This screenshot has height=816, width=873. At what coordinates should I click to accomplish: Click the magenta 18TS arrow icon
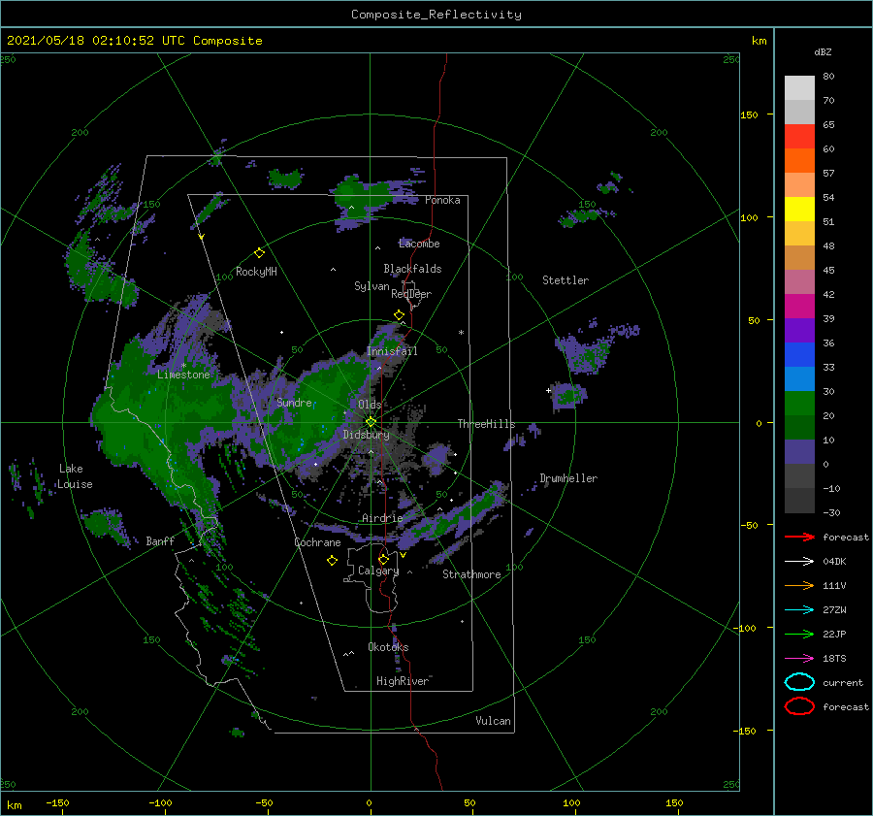(x=799, y=659)
